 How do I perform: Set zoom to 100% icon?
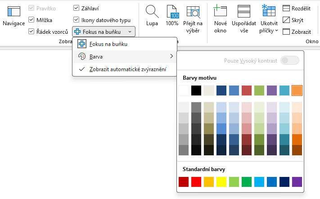172,12
